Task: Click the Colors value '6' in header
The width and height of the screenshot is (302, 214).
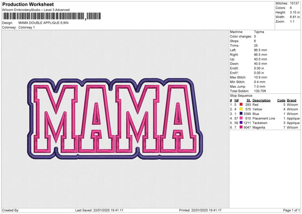Action: click(x=290, y=8)
